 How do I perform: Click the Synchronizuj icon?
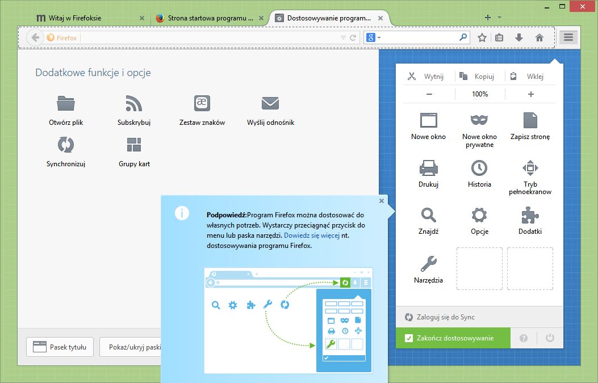[x=66, y=145]
